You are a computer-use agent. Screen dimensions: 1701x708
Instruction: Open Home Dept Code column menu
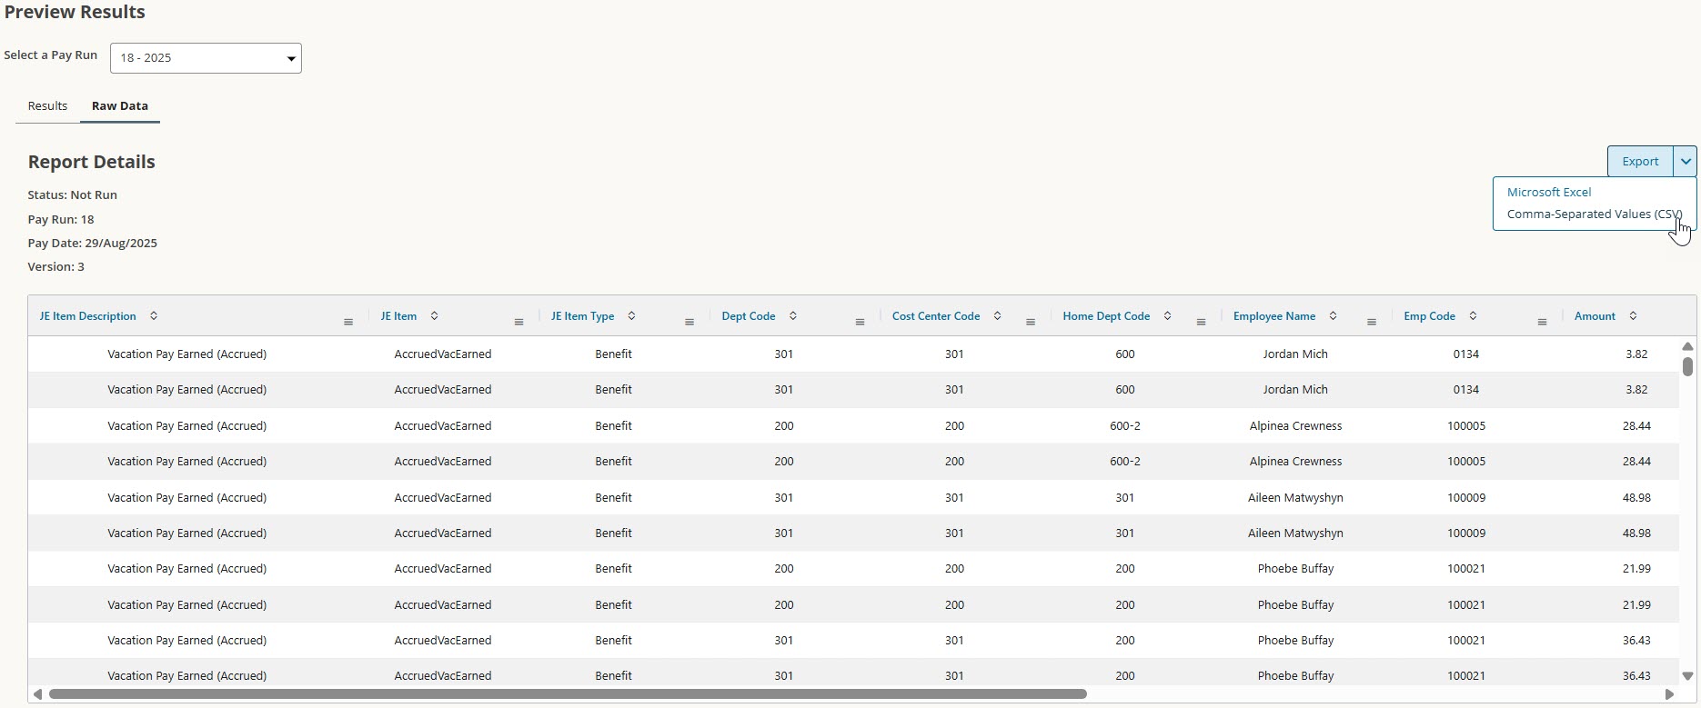point(1201,323)
